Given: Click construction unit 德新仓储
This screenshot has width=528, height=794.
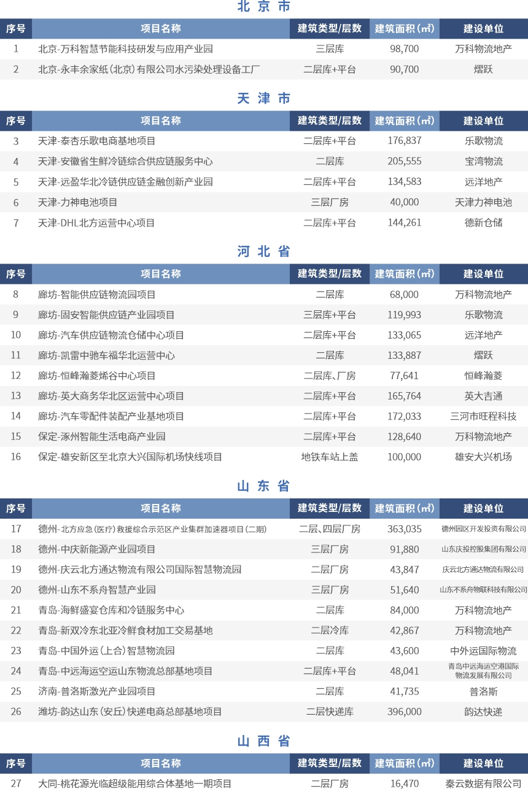Looking at the screenshot, I should point(484,222).
